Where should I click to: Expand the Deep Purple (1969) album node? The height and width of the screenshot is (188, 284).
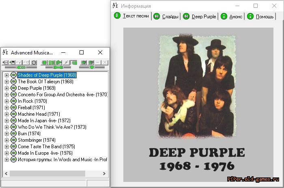(6, 88)
